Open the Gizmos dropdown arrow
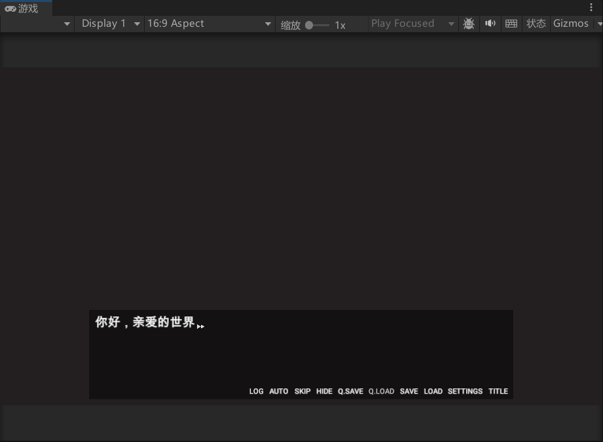 [x=599, y=24]
